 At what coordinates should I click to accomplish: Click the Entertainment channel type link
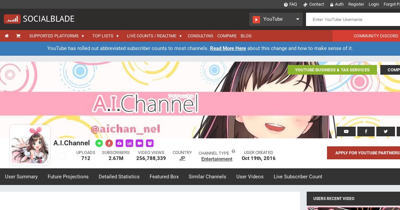tap(217, 159)
